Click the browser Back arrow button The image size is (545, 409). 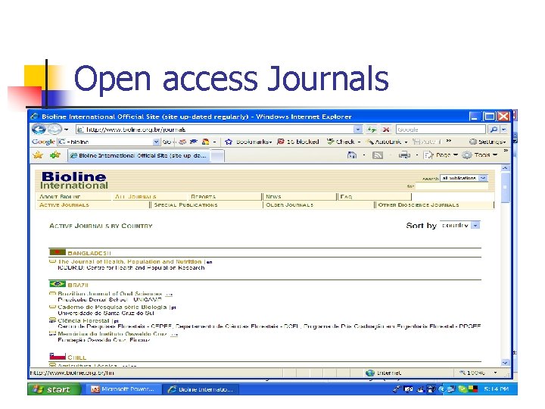point(39,130)
